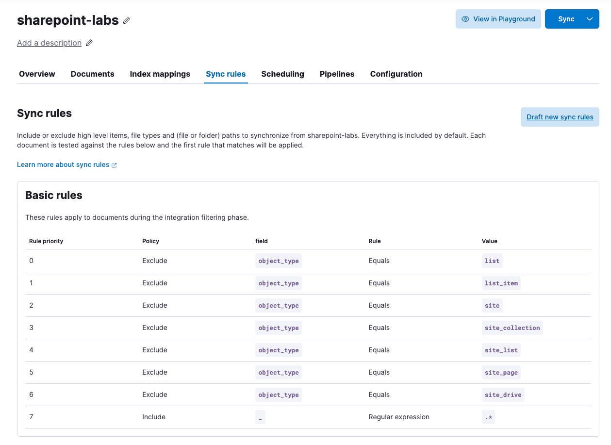
Task: Click the Sync button
Action: tap(566, 19)
